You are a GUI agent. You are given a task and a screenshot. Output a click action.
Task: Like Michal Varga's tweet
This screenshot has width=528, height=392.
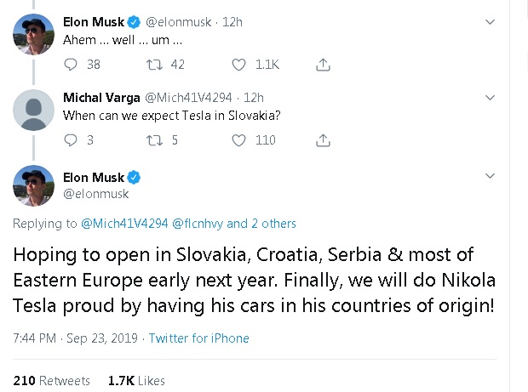coord(239,139)
